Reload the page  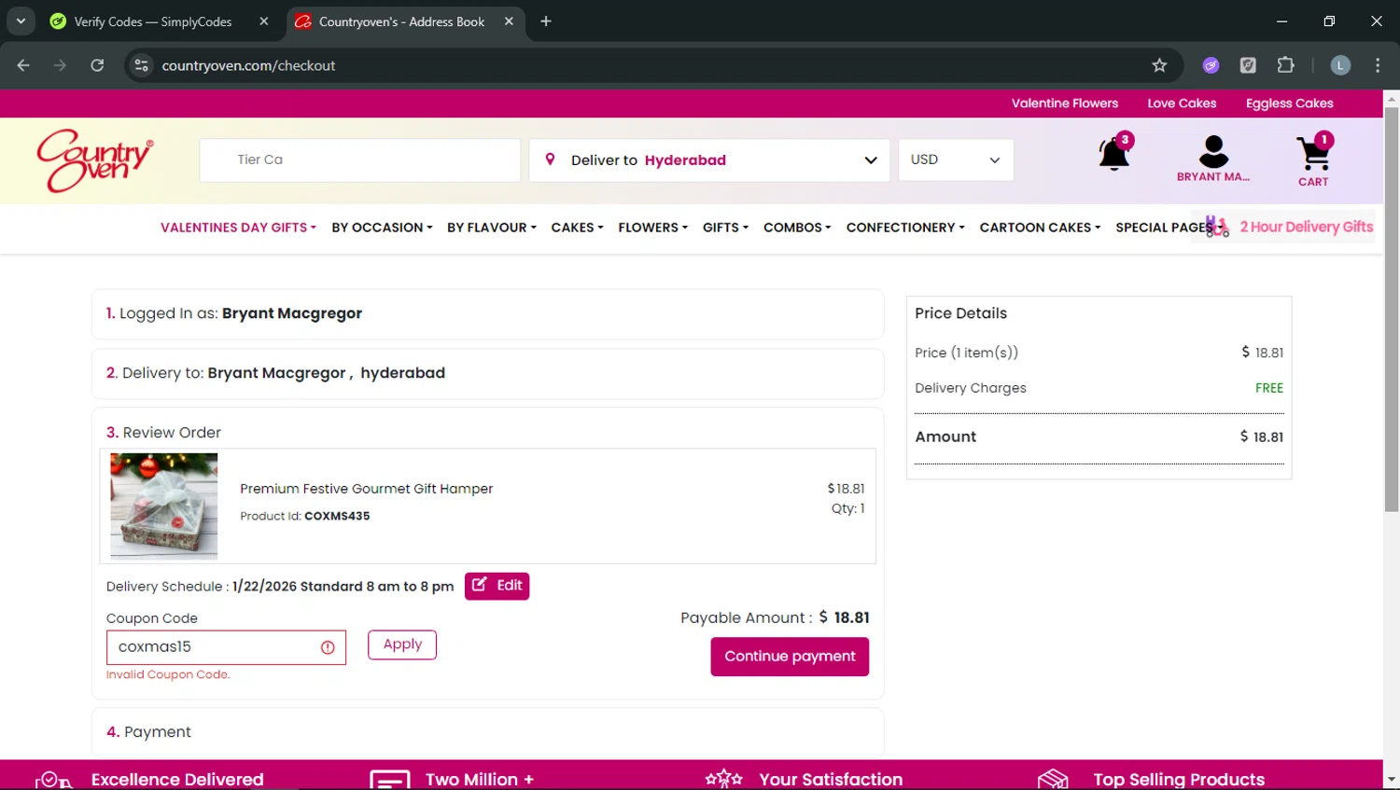[97, 65]
